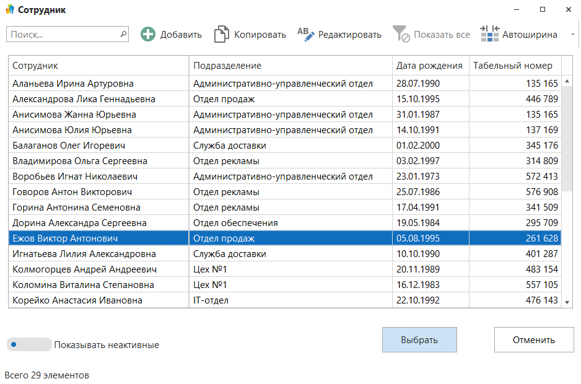Click the Show all filter icon
This screenshot has width=581, height=384.
401,35
